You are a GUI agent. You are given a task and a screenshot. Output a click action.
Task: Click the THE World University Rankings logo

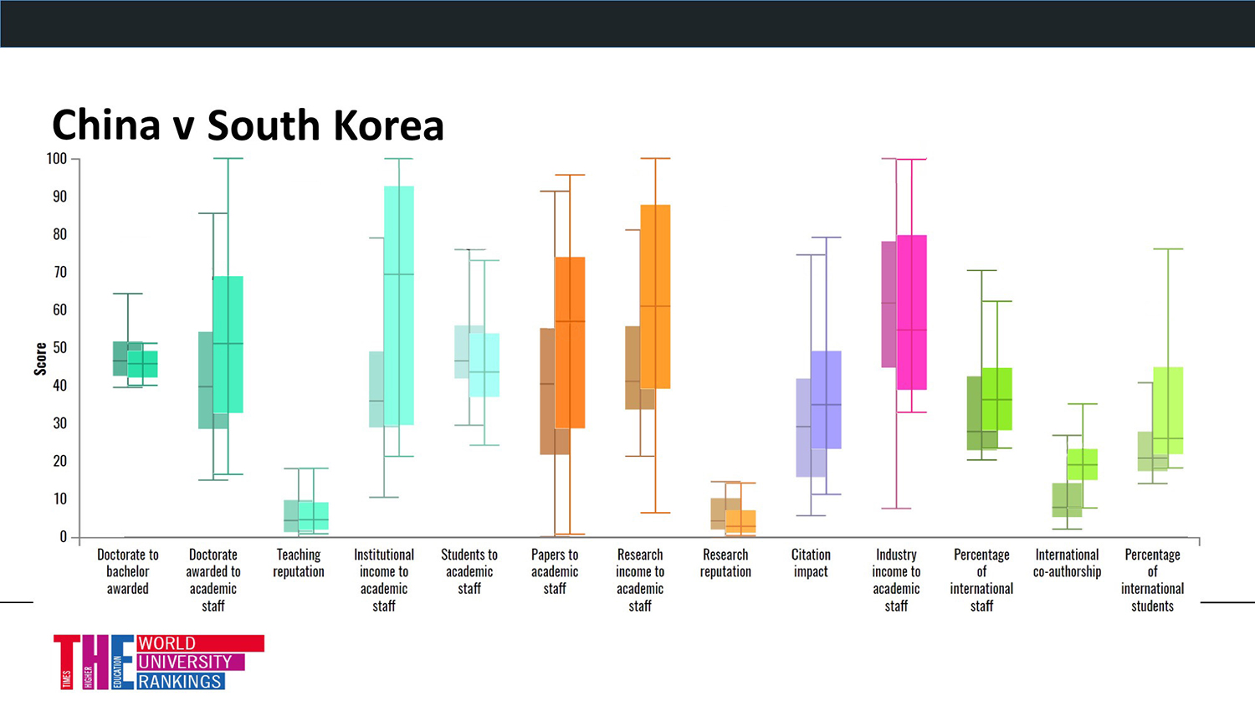[x=159, y=662]
